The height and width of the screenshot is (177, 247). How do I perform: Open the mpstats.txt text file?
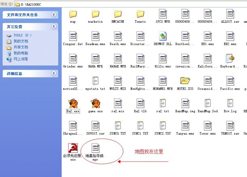pyautogui.click(x=95, y=82)
